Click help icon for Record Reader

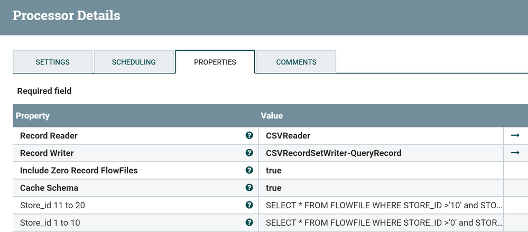pos(249,136)
